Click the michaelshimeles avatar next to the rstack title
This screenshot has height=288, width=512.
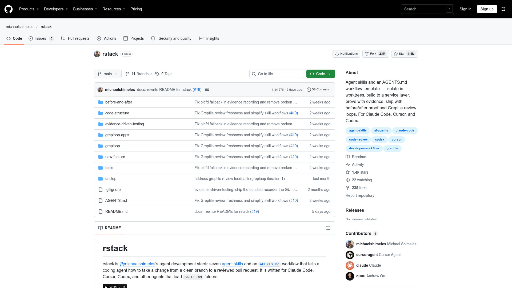tap(97, 54)
